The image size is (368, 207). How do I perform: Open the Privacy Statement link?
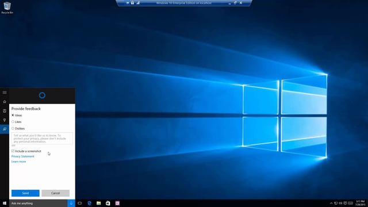[x=23, y=156]
